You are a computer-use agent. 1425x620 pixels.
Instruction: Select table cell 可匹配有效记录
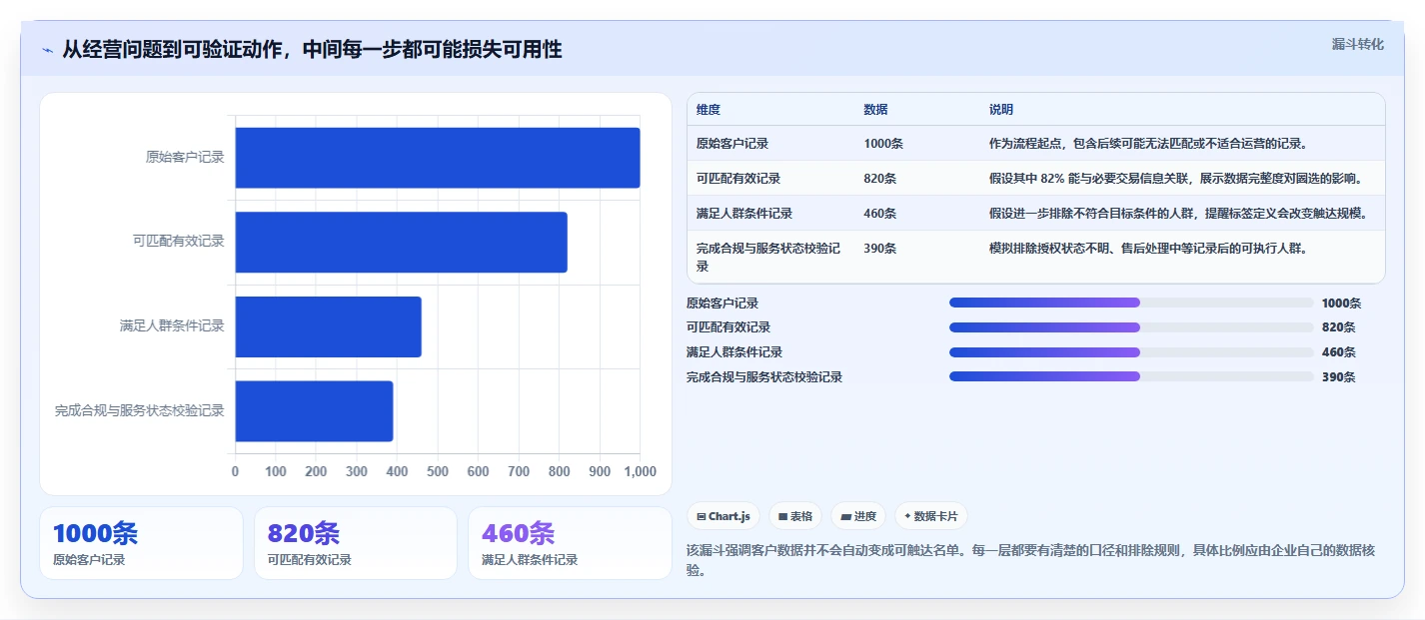[x=738, y=179]
